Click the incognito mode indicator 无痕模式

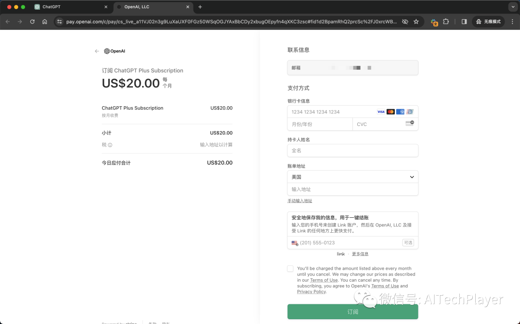click(488, 22)
